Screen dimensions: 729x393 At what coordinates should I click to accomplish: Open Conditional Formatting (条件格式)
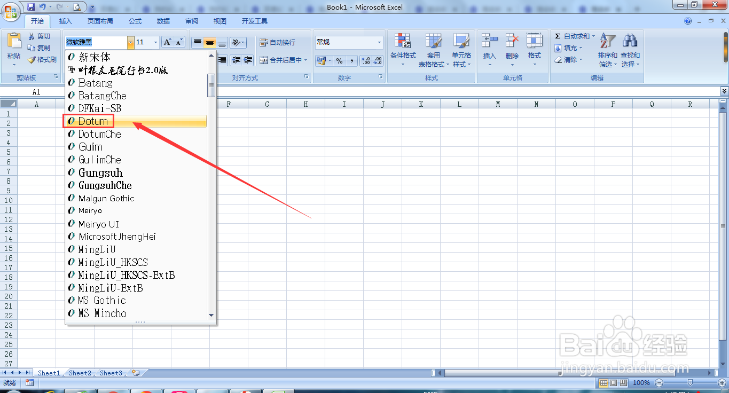403,50
